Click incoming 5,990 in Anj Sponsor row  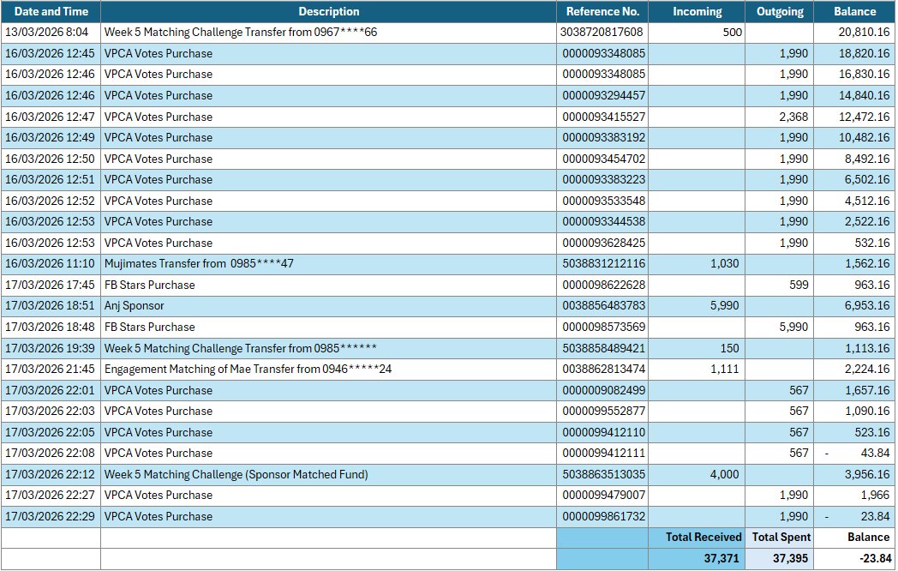724,305
